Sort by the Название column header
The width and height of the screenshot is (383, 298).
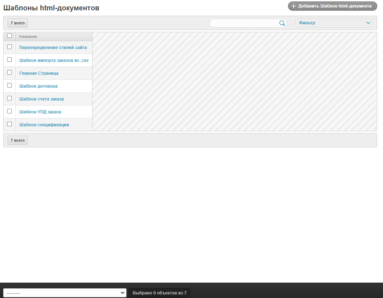[x=28, y=36]
